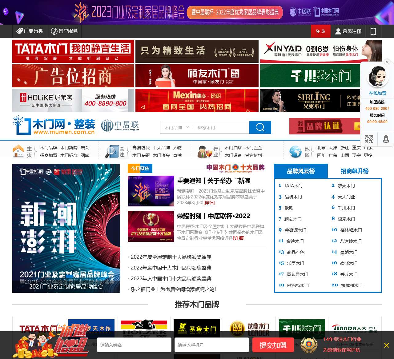The height and width of the screenshot is (359, 394).
Task: Click the 在线加盟 customer service avatar
Action: 377,77
